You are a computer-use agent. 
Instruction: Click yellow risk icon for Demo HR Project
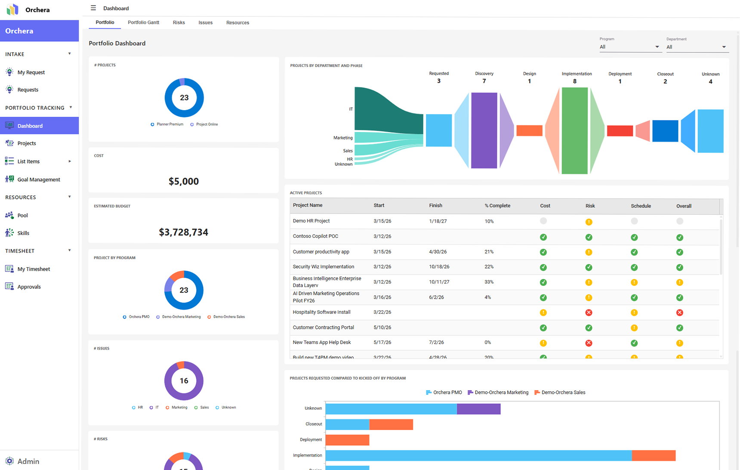[589, 222]
